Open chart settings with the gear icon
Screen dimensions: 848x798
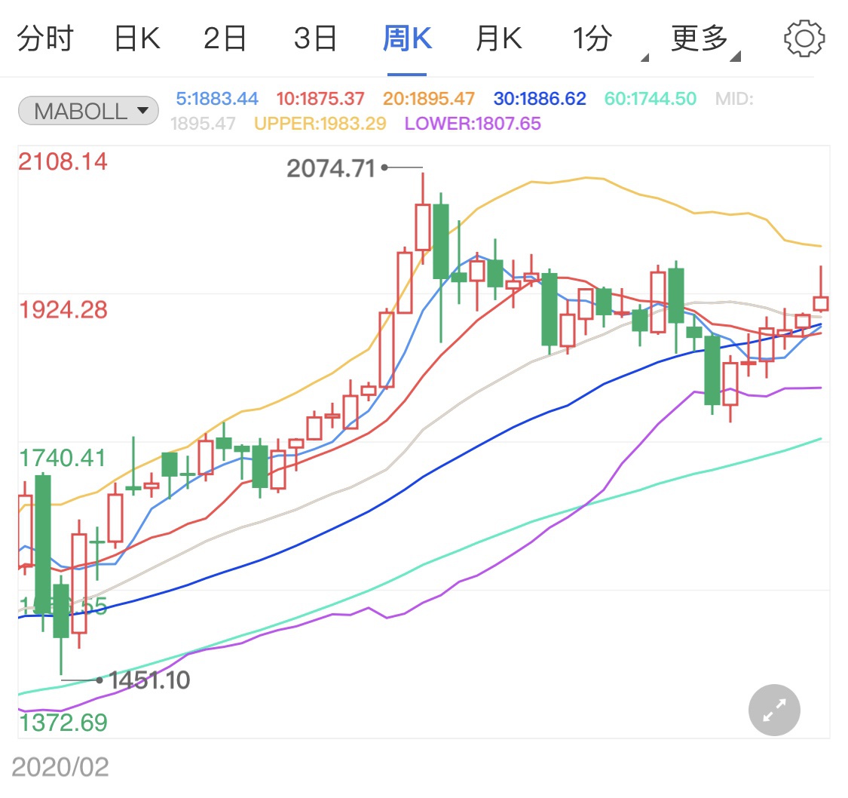tap(804, 38)
